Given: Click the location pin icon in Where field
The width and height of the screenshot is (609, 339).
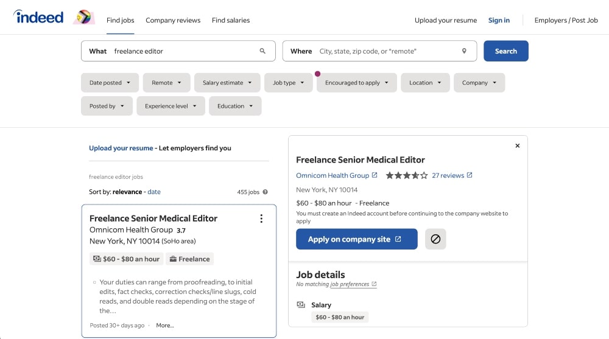Looking at the screenshot, I should point(464,51).
